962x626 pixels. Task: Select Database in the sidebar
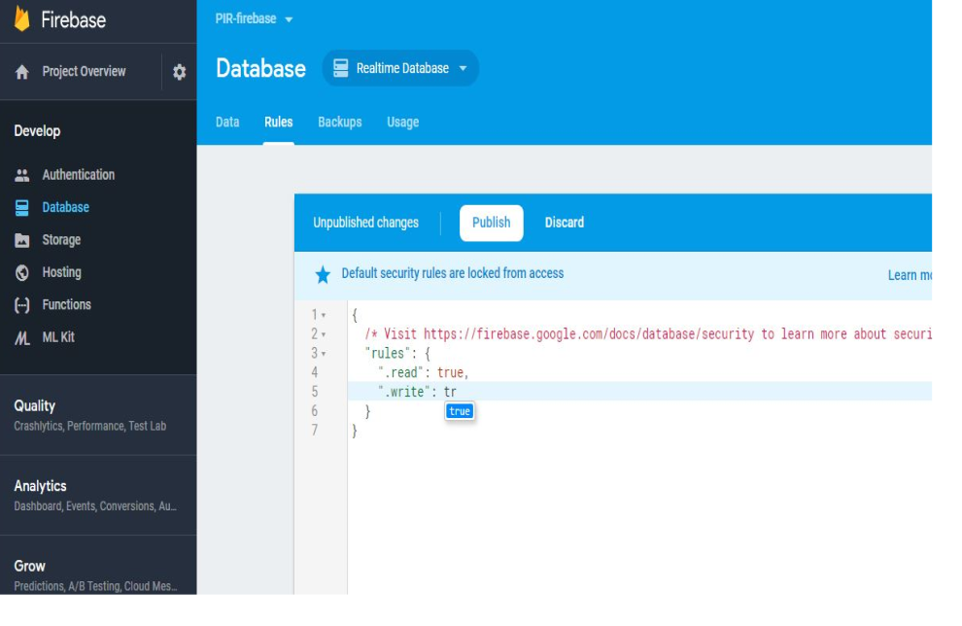[66, 207]
